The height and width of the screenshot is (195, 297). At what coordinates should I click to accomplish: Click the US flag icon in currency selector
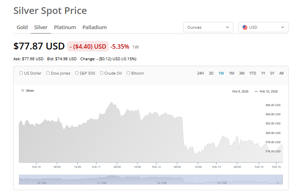click(245, 28)
